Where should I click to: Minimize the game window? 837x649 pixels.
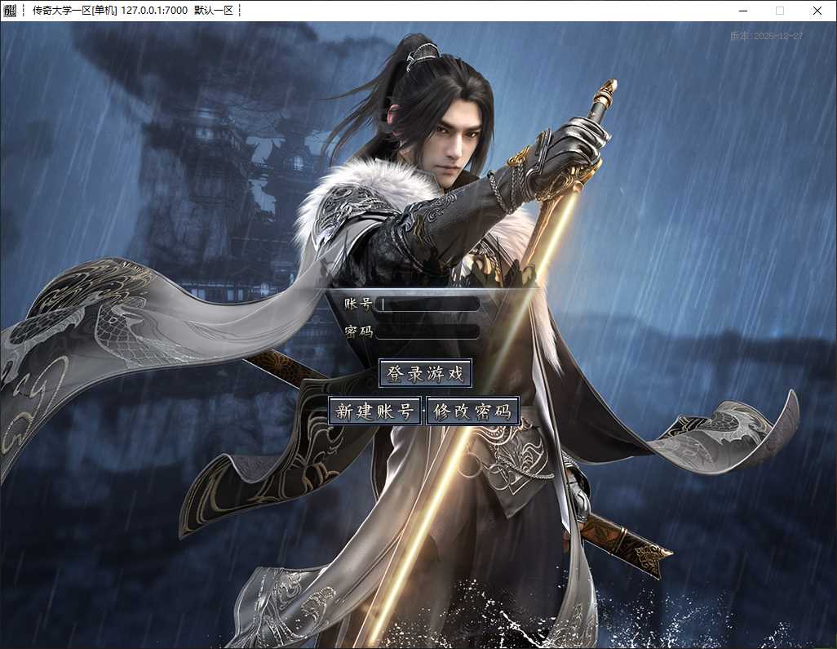coord(743,10)
